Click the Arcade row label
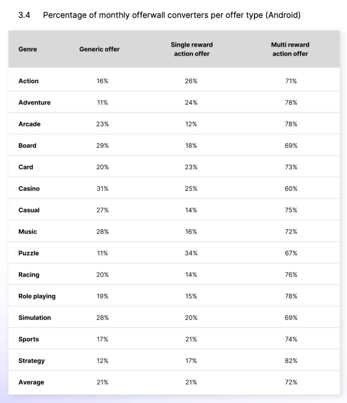 tap(29, 124)
